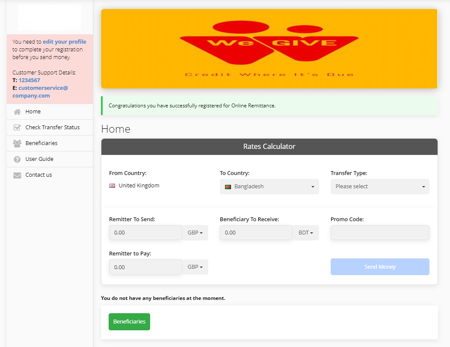This screenshot has width=450, height=347.
Task: Open Remitter to Pay GBP currency dropdown
Action: point(195,267)
